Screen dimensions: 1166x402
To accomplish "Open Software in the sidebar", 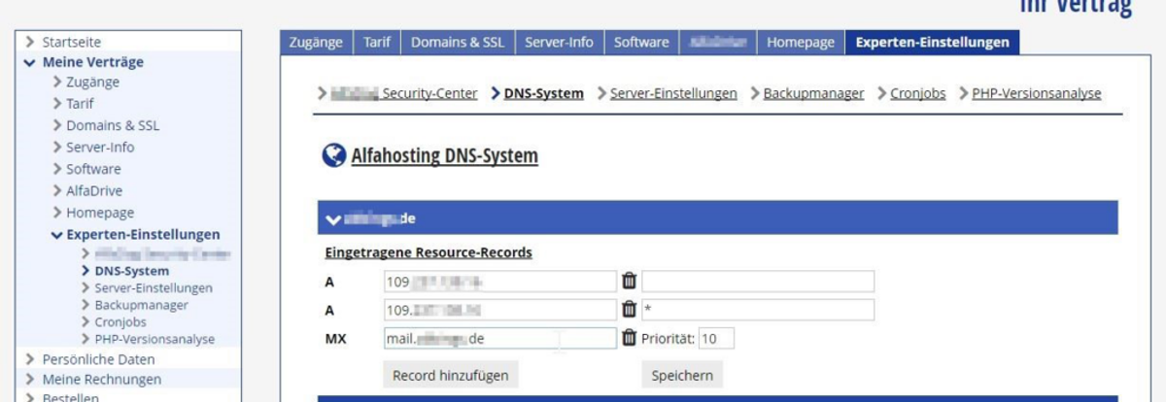I will tap(93, 169).
